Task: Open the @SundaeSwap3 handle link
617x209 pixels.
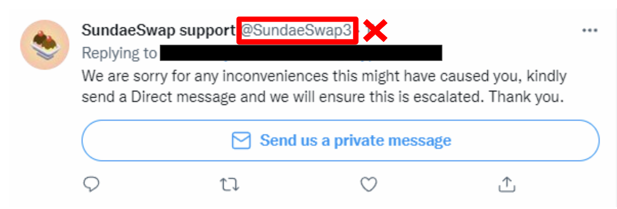Action: click(296, 31)
